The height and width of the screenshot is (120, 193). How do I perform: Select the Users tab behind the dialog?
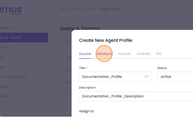pyautogui.click(x=65, y=41)
